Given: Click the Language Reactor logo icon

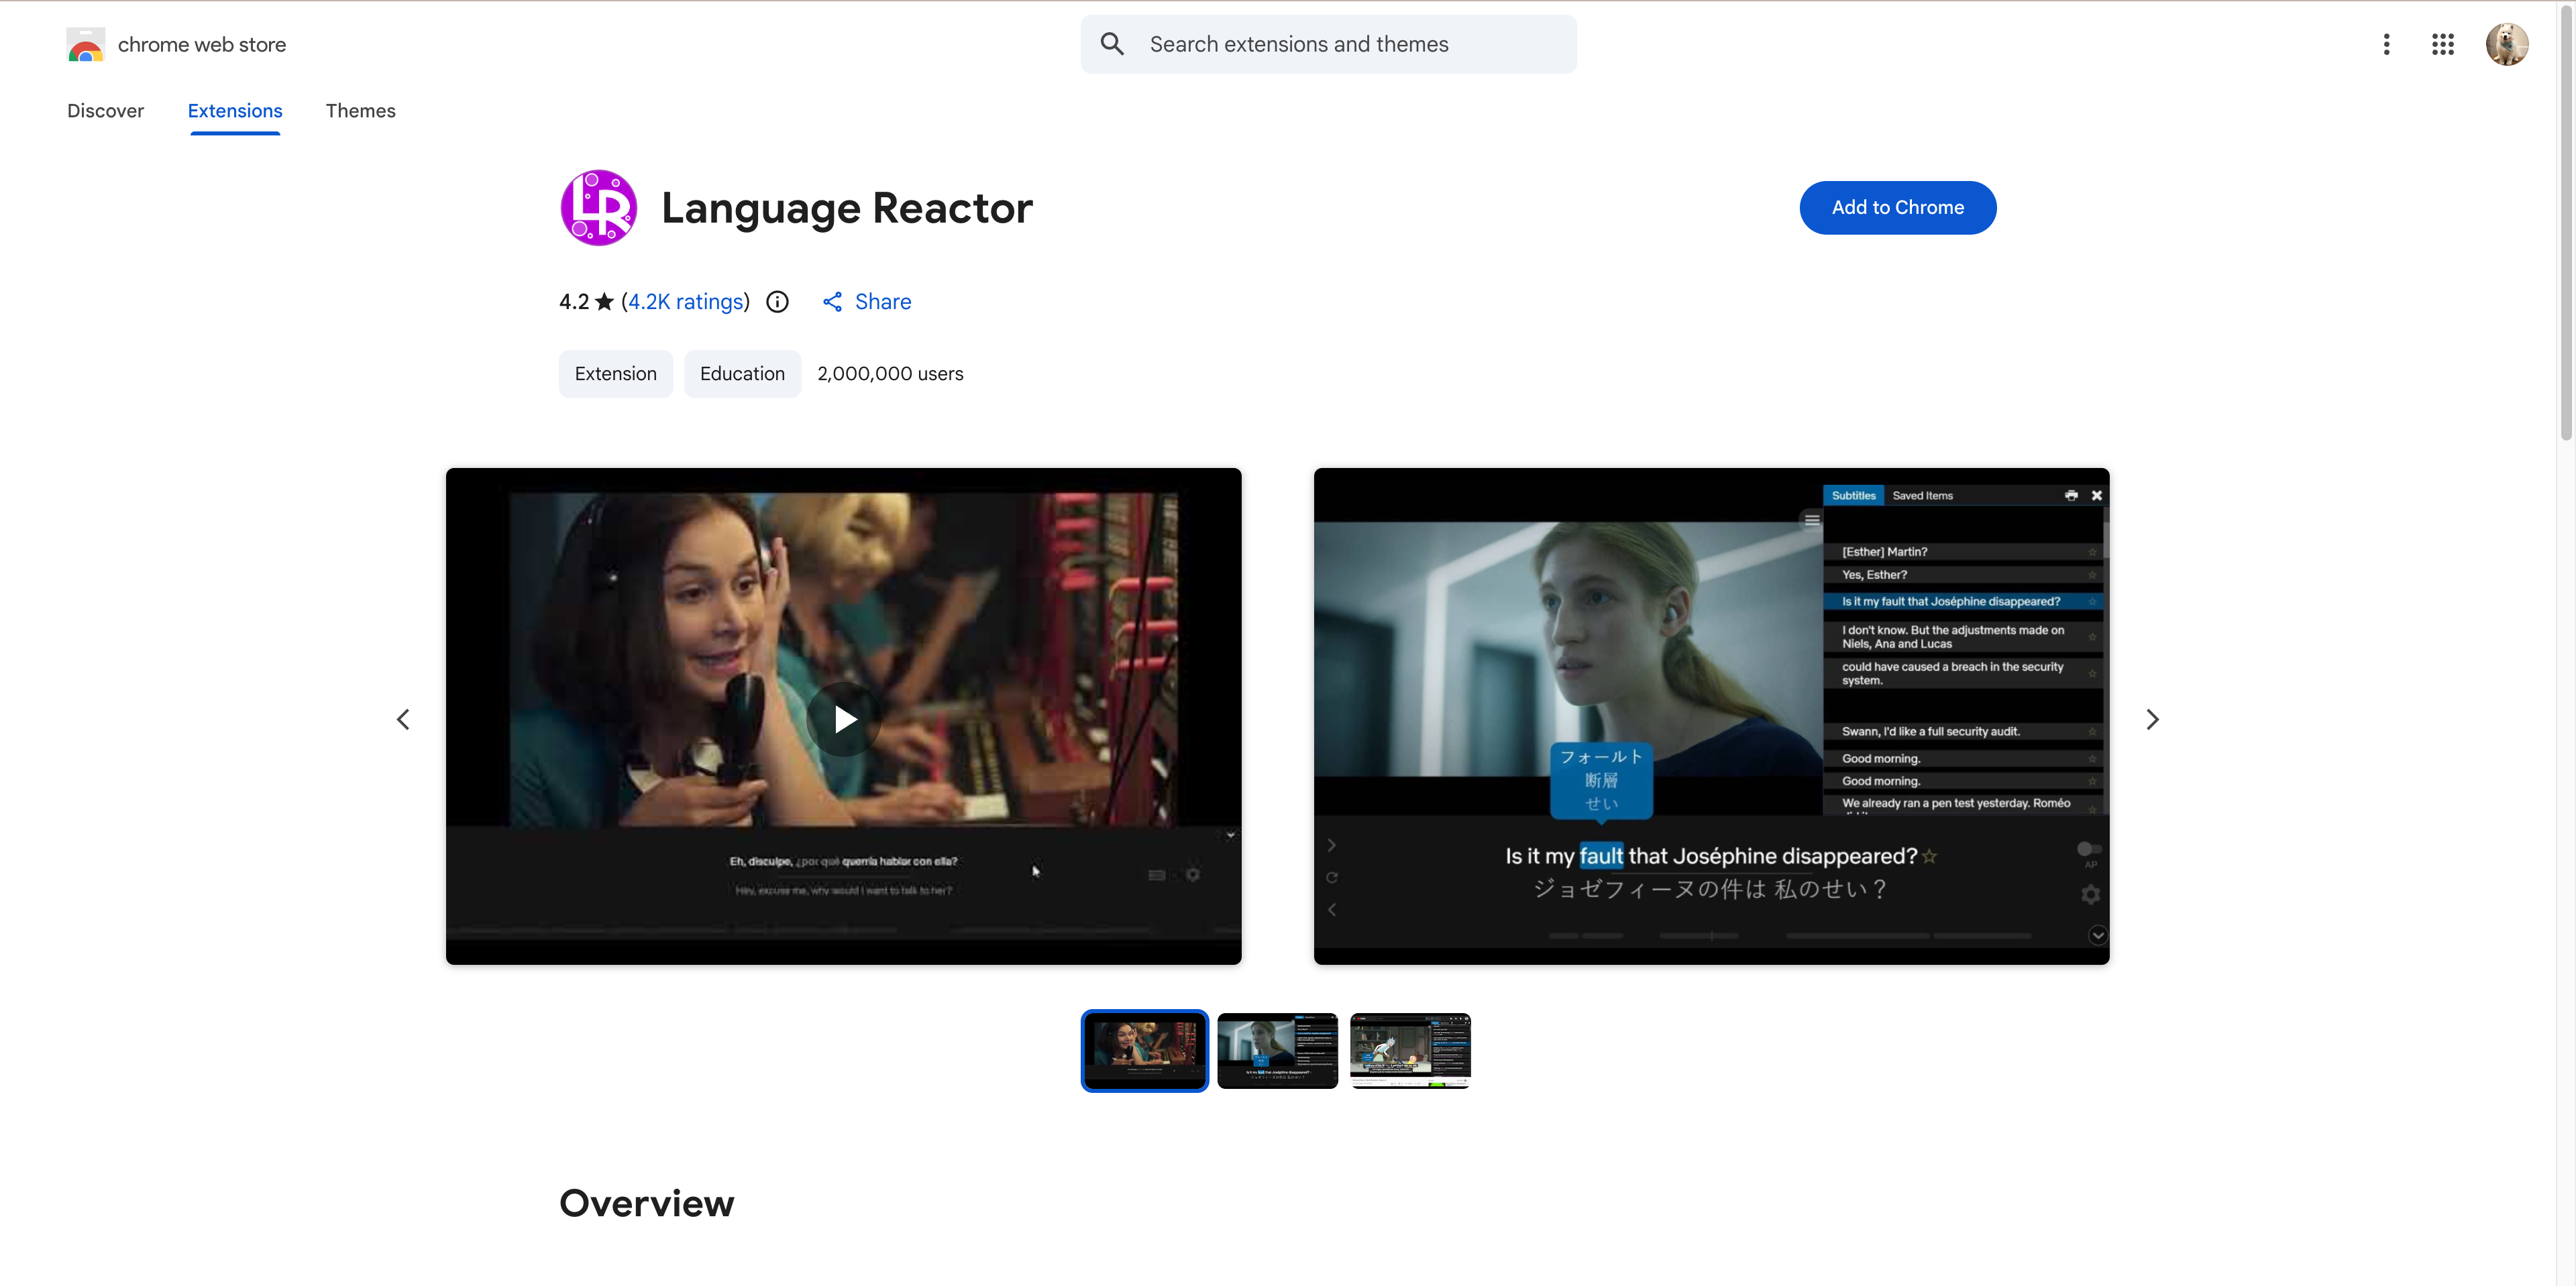Looking at the screenshot, I should [x=598, y=208].
